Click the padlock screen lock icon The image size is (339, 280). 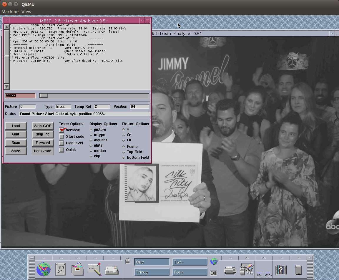(127, 261)
